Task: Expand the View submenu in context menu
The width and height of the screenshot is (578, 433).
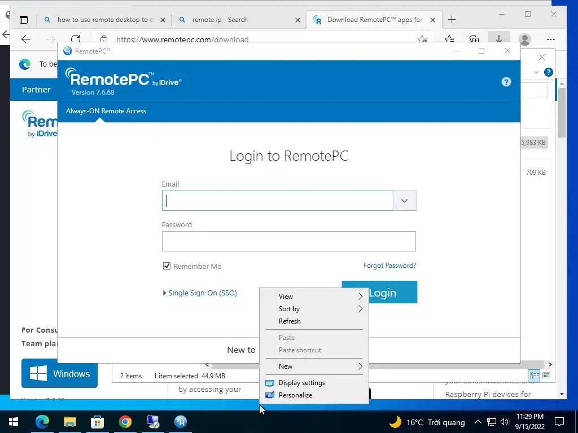Action: (314, 297)
